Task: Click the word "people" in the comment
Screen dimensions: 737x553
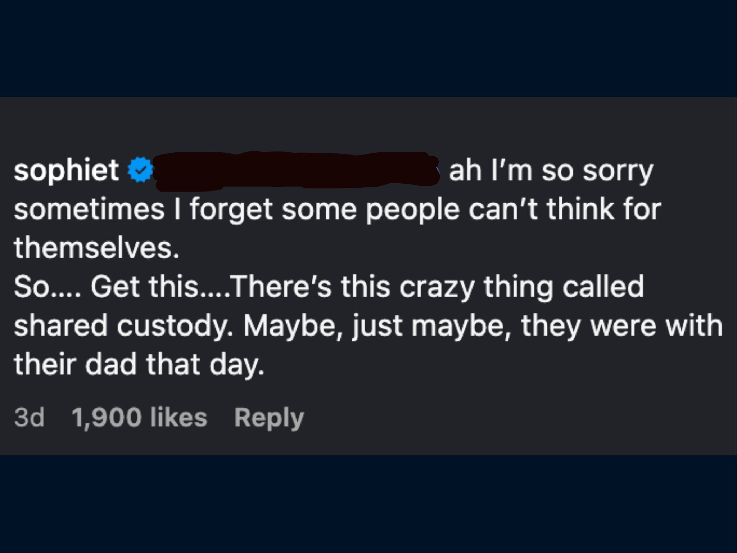Action: coord(413,210)
